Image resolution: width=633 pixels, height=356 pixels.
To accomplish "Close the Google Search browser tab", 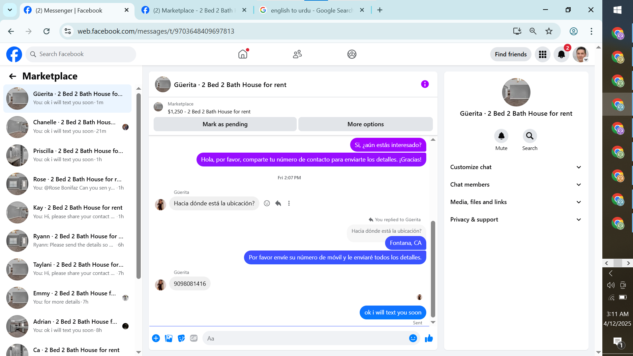I will tap(362, 10).
